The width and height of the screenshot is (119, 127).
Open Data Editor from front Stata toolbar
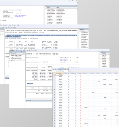(27, 50)
